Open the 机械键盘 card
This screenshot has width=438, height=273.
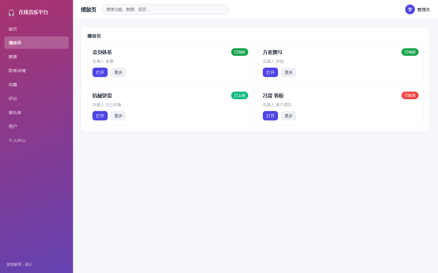pos(100,116)
